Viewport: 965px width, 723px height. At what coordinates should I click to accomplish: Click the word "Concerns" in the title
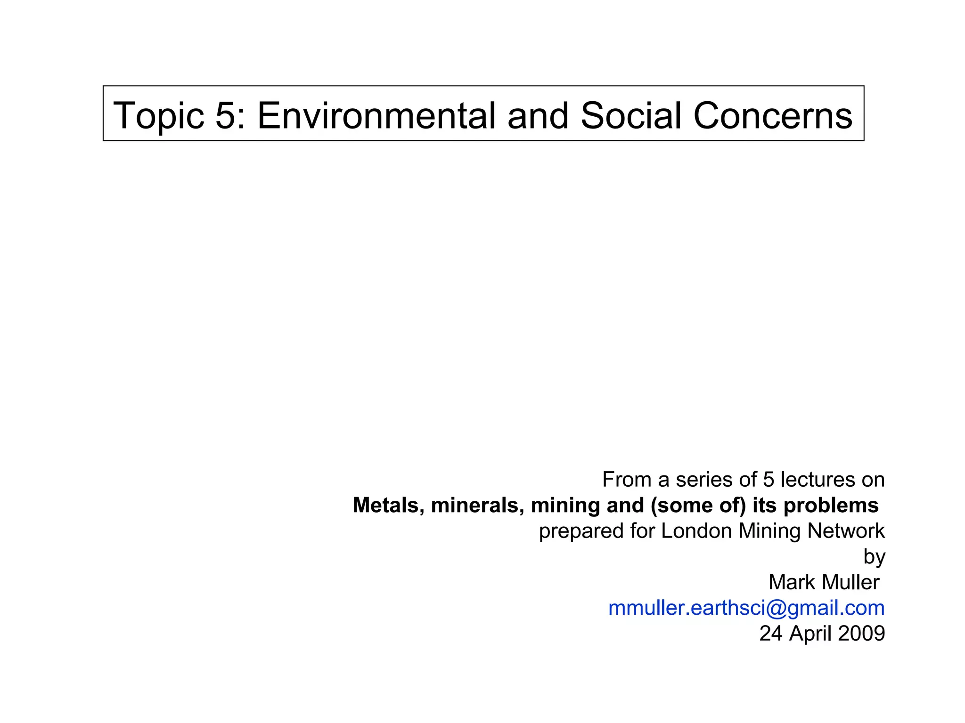773,116
